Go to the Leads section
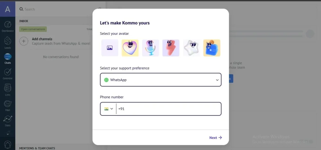Image resolution: width=321 pixels, height=150 pixels. (8, 42)
